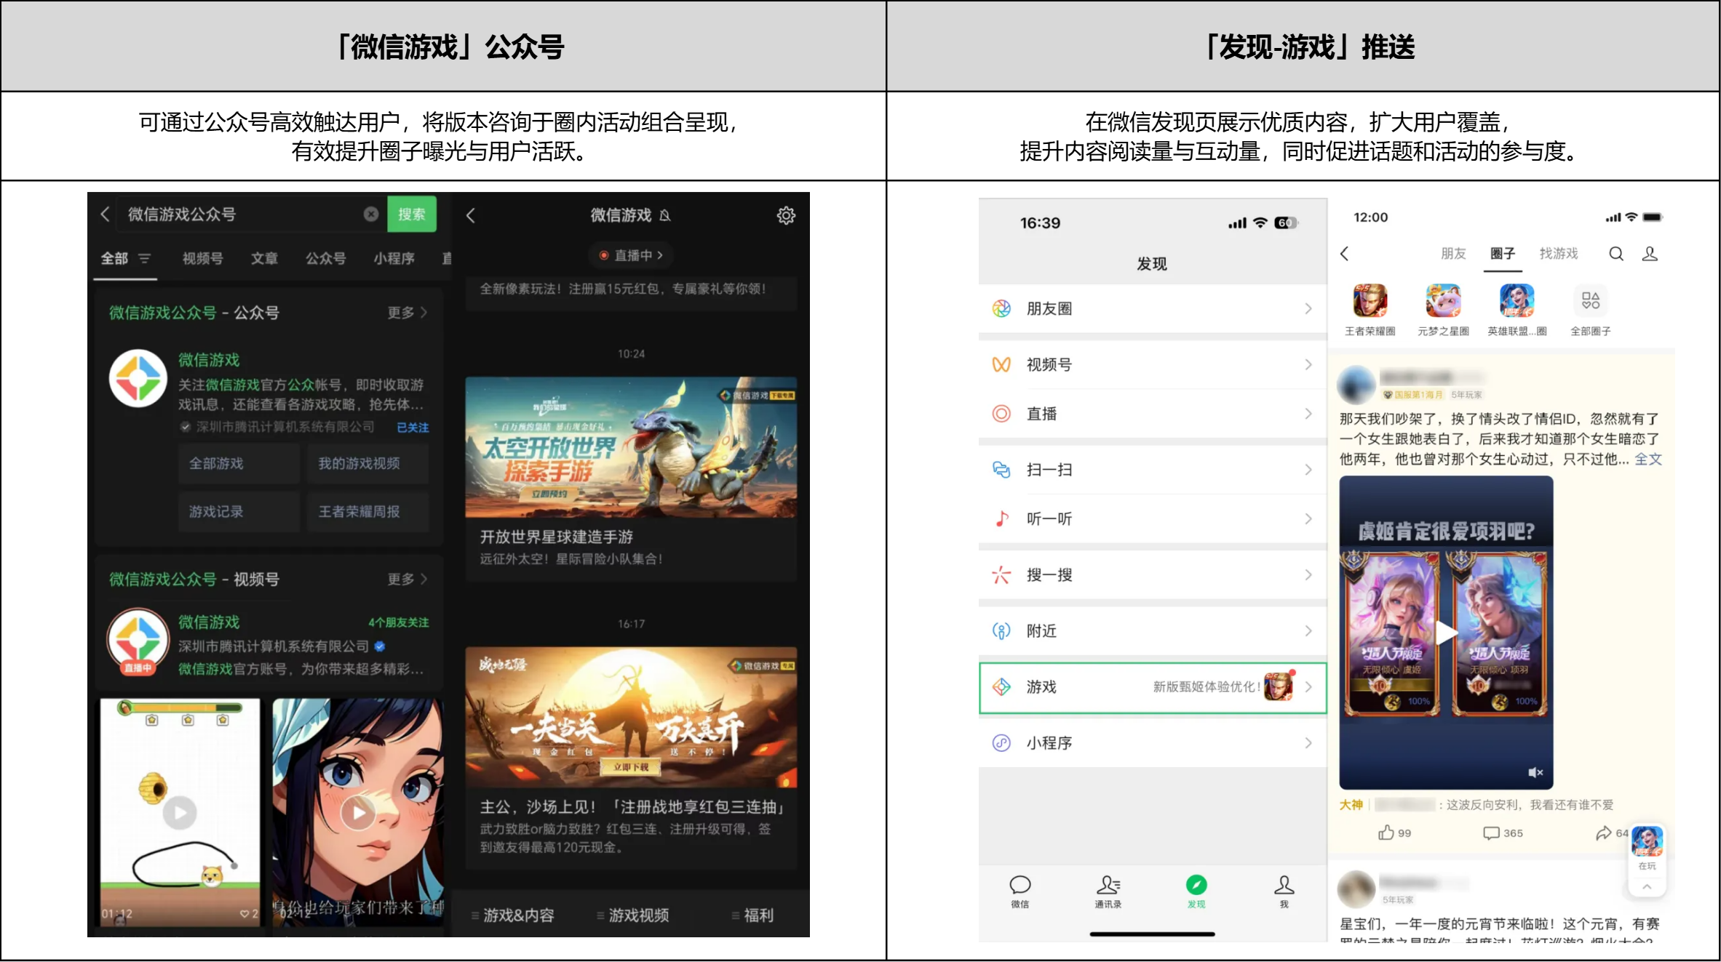Like the post with thumbs-up icon
The image size is (1721, 962).
click(x=1386, y=833)
